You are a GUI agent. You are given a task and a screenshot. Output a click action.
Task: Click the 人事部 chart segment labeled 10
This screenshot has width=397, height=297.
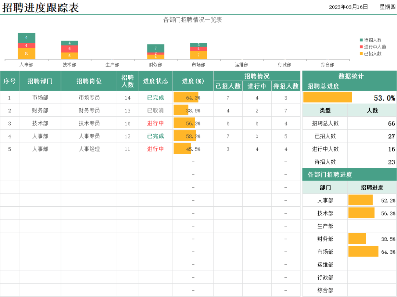click(x=26, y=53)
